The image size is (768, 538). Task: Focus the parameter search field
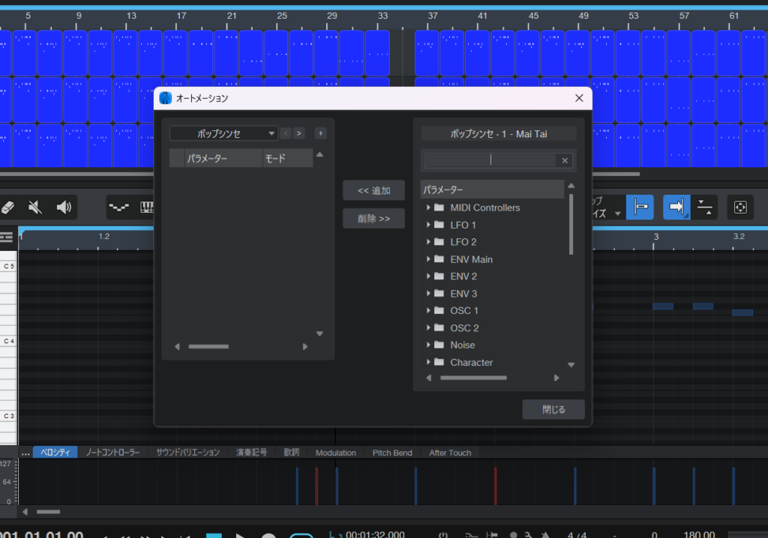click(x=490, y=160)
